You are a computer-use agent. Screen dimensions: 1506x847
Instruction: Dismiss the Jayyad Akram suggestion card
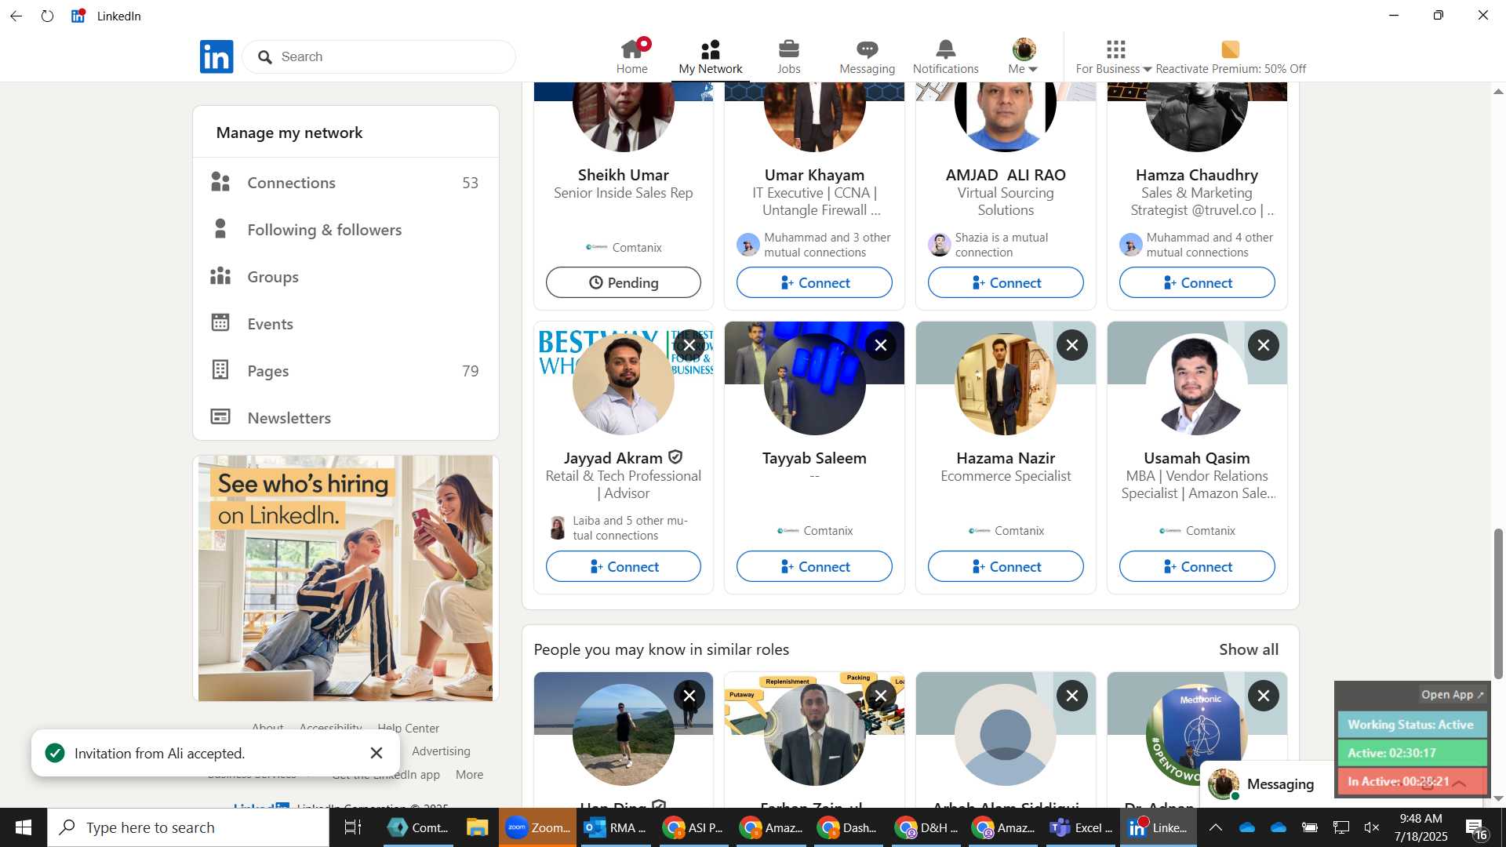[x=689, y=345]
